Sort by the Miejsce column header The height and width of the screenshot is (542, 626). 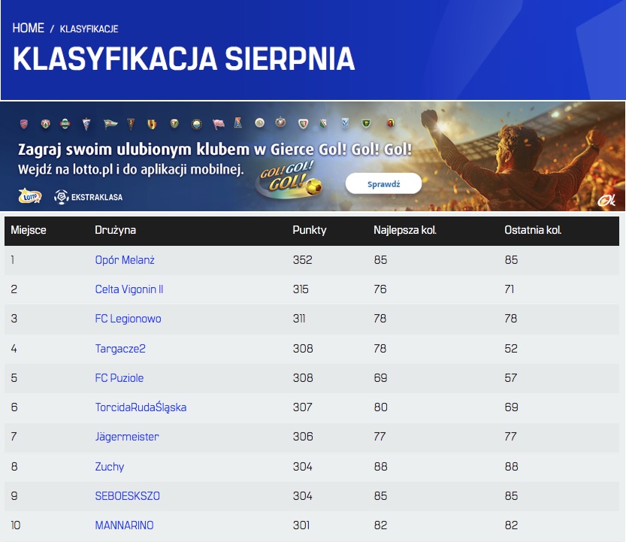29,230
